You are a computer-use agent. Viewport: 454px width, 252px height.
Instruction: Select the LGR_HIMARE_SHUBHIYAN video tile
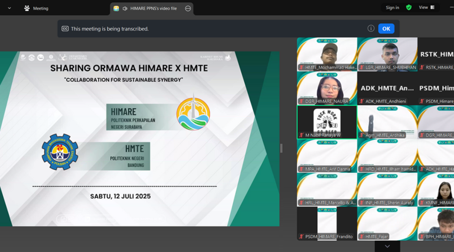(387, 54)
